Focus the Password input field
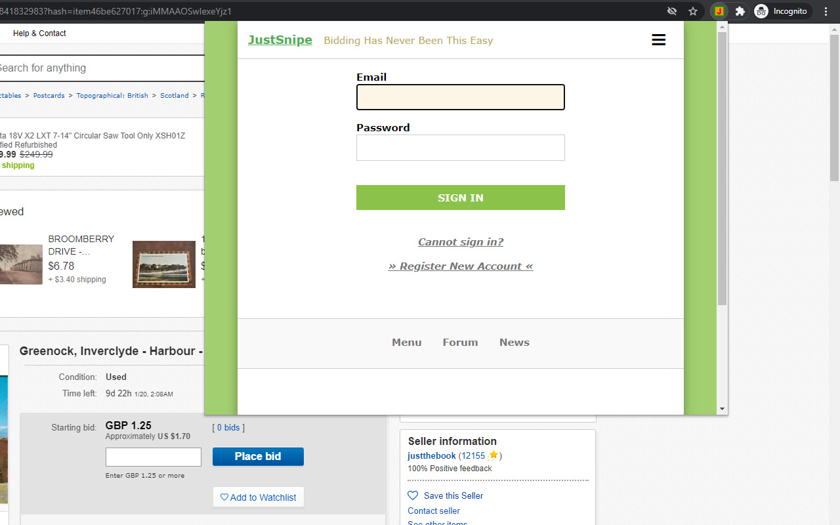 tap(460, 148)
